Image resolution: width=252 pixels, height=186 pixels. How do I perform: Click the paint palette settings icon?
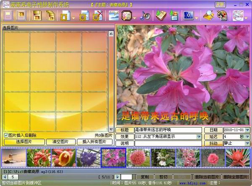(x=222, y=16)
